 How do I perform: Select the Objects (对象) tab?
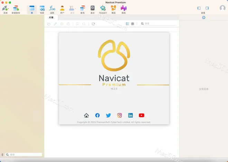coord(51,17)
